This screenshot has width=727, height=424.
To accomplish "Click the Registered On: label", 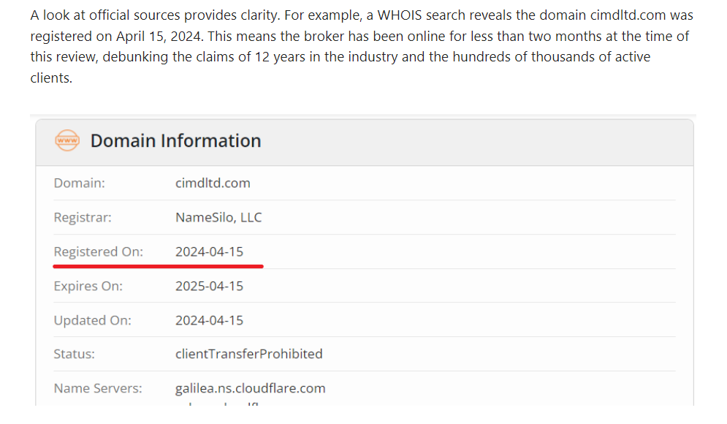I will click(99, 251).
